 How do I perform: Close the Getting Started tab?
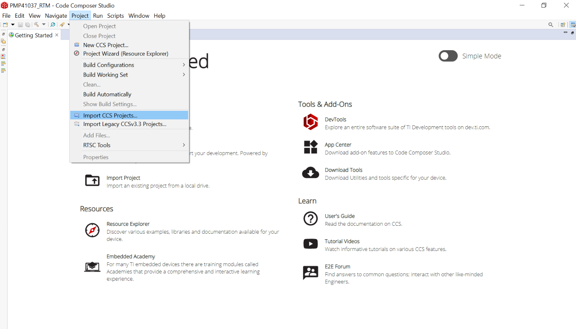pyautogui.click(x=57, y=35)
